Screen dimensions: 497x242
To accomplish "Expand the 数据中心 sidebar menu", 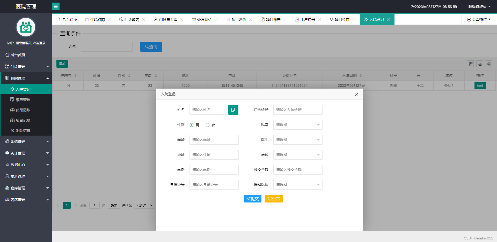I will (26, 165).
